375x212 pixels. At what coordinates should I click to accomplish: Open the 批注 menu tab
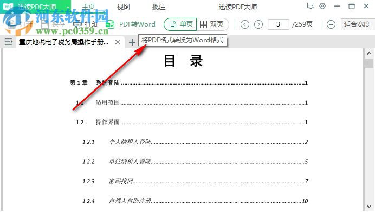click(159, 7)
